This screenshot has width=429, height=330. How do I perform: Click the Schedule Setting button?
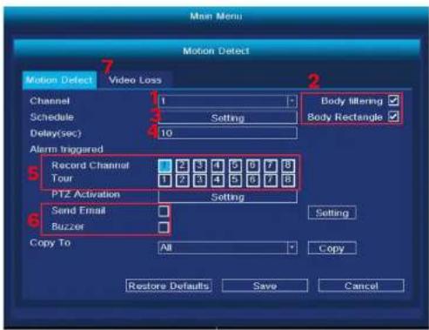point(227,118)
